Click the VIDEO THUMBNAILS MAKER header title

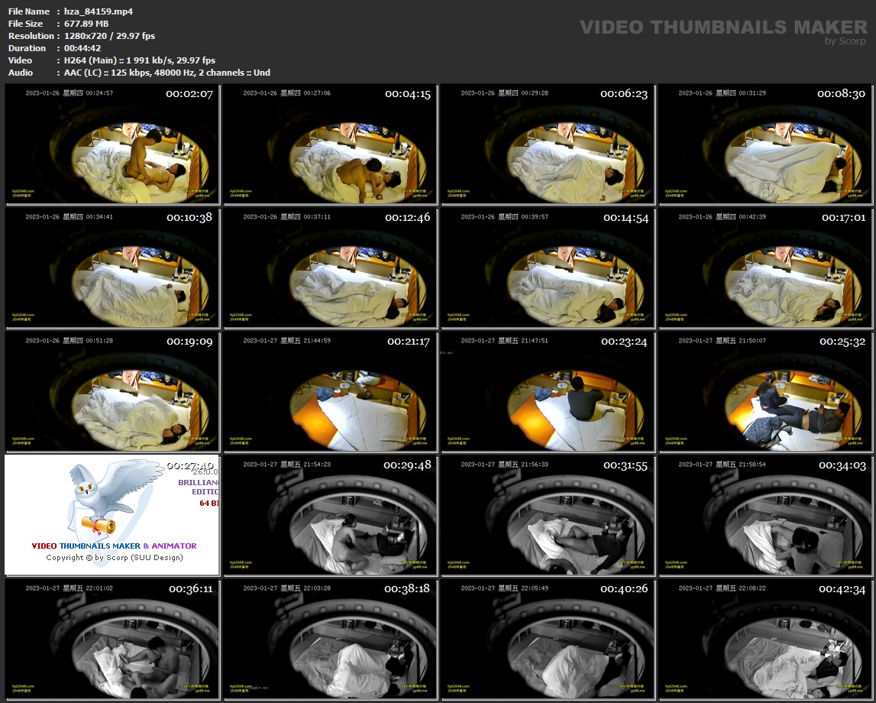[x=723, y=27]
